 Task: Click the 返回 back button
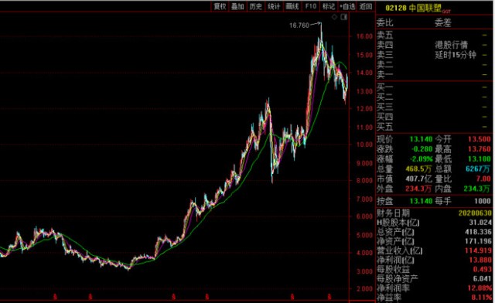[366, 6]
